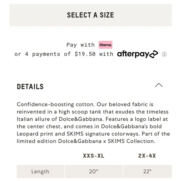The image size is (181, 181).
Task: Click the afterpay looped arrows symbol
Action: (154, 54)
